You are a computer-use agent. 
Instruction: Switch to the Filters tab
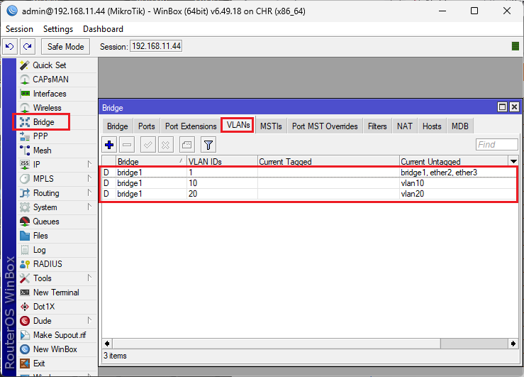(x=377, y=126)
